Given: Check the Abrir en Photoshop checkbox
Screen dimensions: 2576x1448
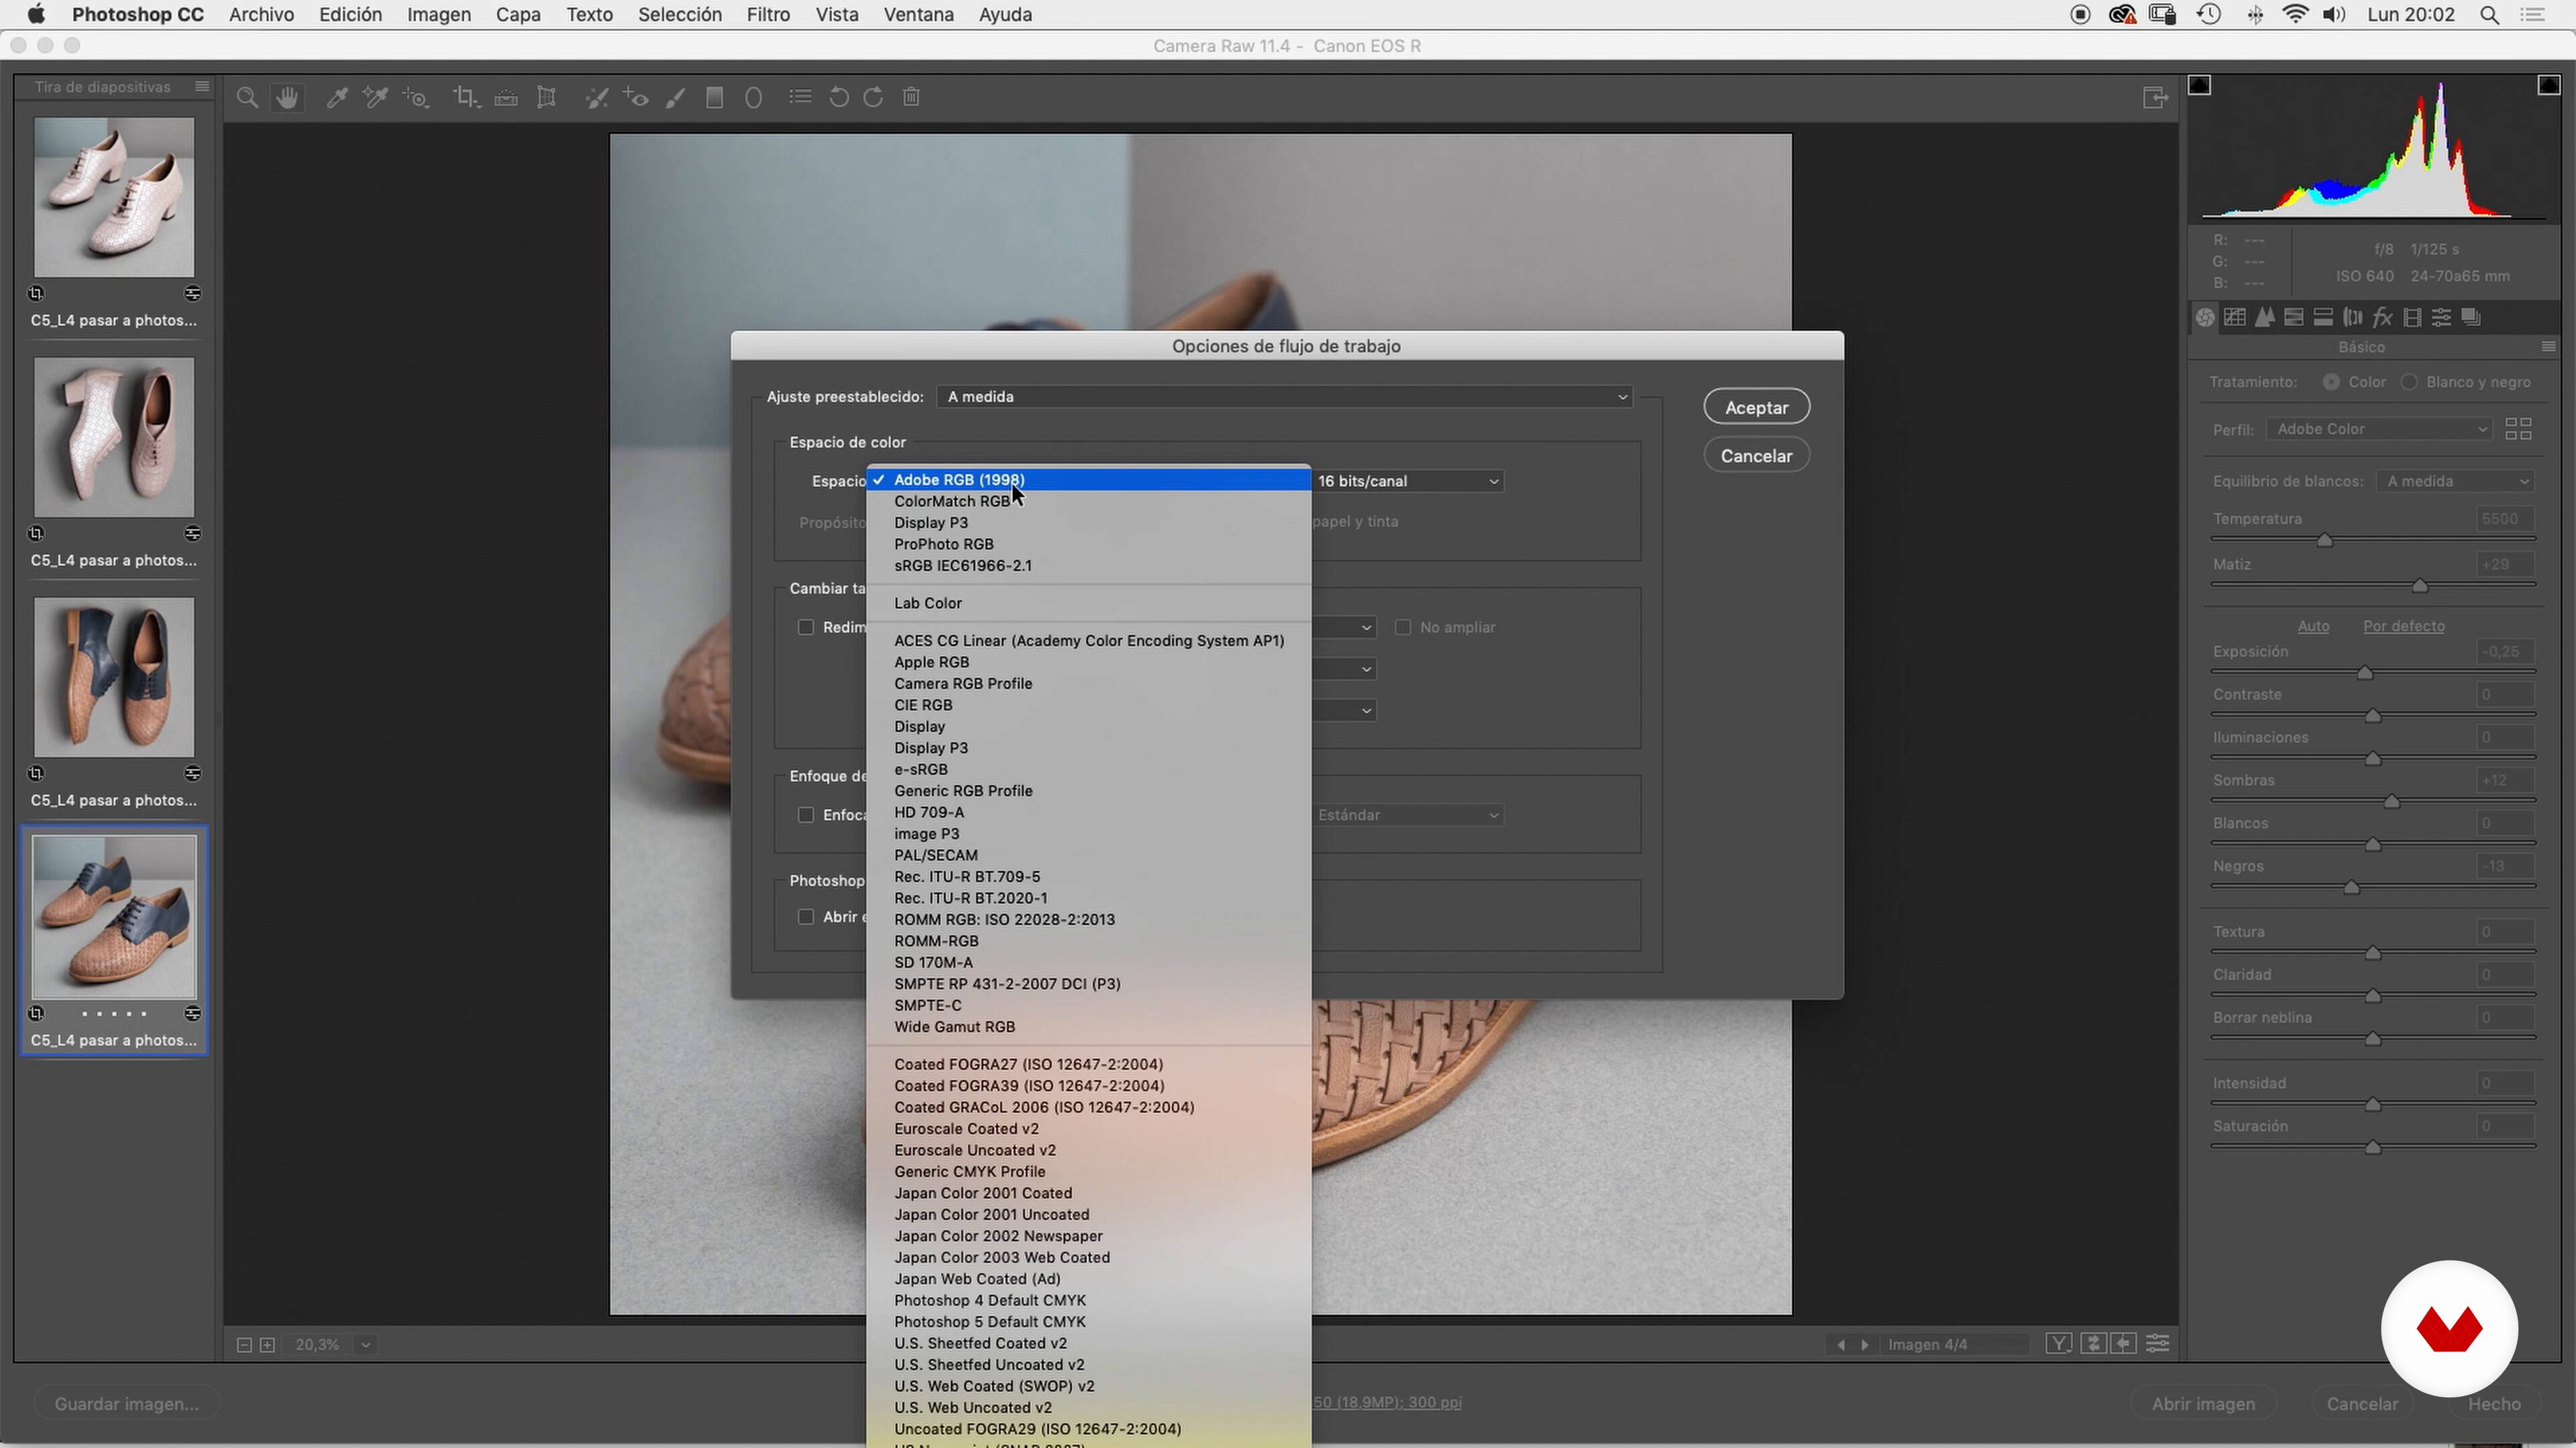Looking at the screenshot, I should [806, 917].
